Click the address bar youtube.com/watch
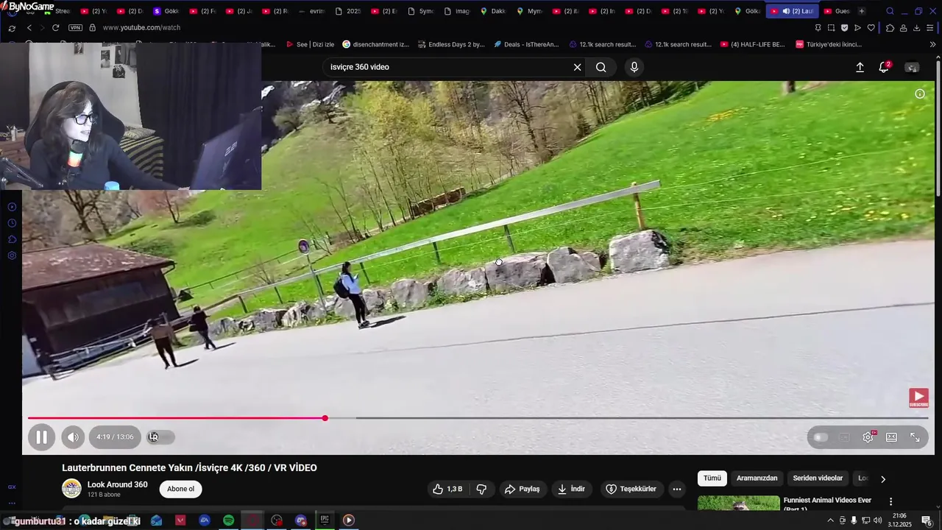This screenshot has width=942, height=530. point(141,27)
